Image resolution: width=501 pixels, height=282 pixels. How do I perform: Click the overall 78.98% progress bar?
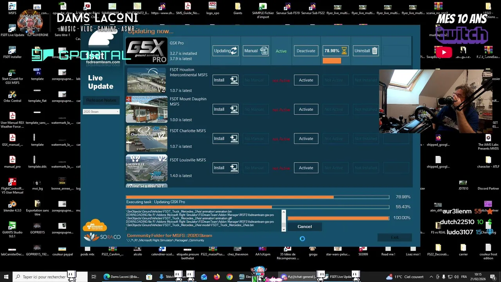[x=258, y=197]
